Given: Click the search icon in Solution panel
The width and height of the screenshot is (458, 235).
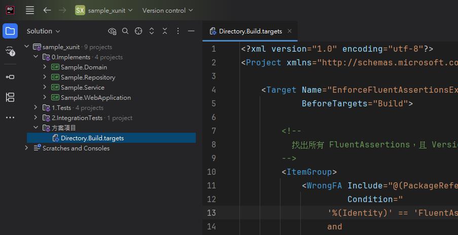Looking at the screenshot, I should [125, 31].
